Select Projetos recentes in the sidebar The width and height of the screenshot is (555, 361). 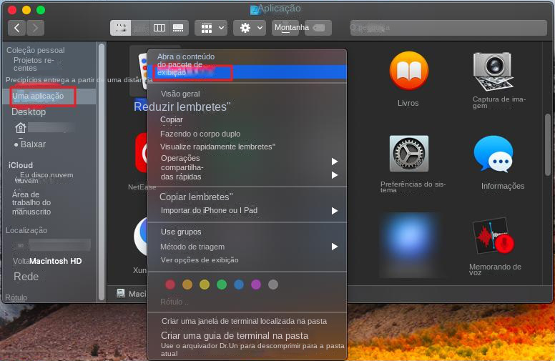pyautogui.click(x=34, y=64)
